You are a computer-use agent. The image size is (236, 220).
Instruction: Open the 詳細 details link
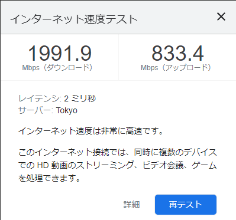click(x=131, y=205)
